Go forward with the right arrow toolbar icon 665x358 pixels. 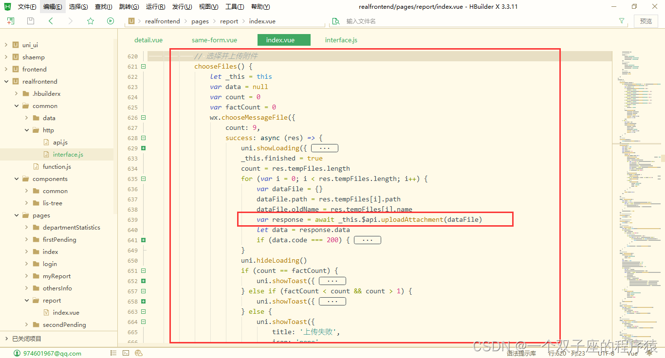coord(71,21)
